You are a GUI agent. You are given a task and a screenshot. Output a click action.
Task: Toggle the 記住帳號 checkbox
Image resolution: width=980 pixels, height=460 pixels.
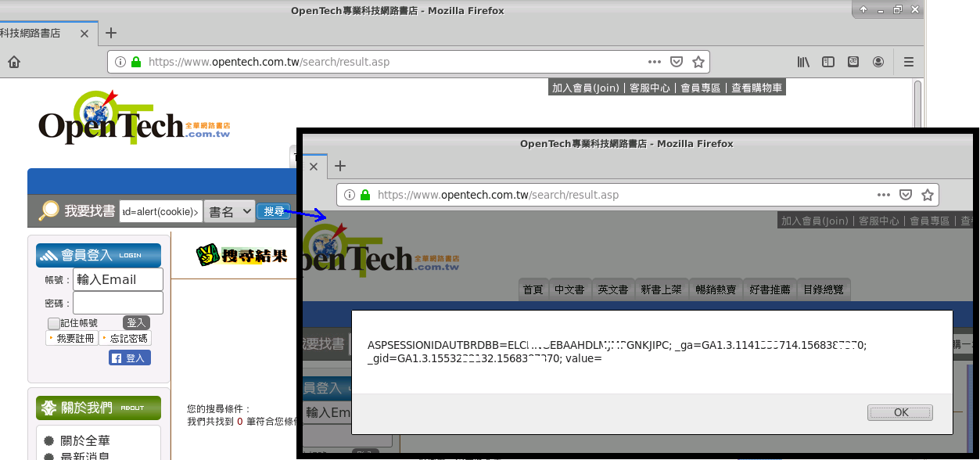pos(53,323)
